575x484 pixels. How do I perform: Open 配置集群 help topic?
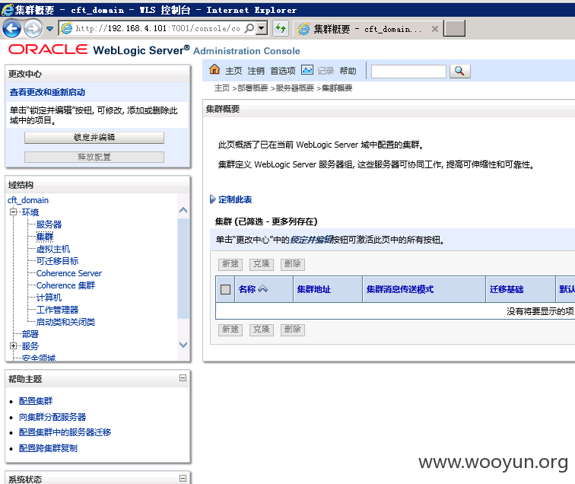tap(36, 401)
